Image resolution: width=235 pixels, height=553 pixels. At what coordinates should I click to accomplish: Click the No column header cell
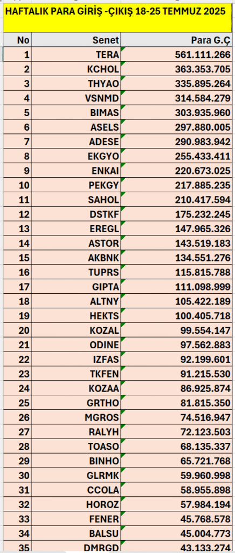[x=18, y=40]
